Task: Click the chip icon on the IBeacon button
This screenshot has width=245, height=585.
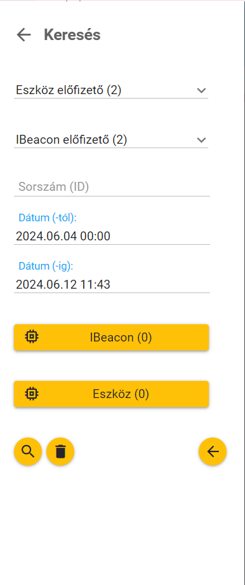Action: tap(32, 337)
